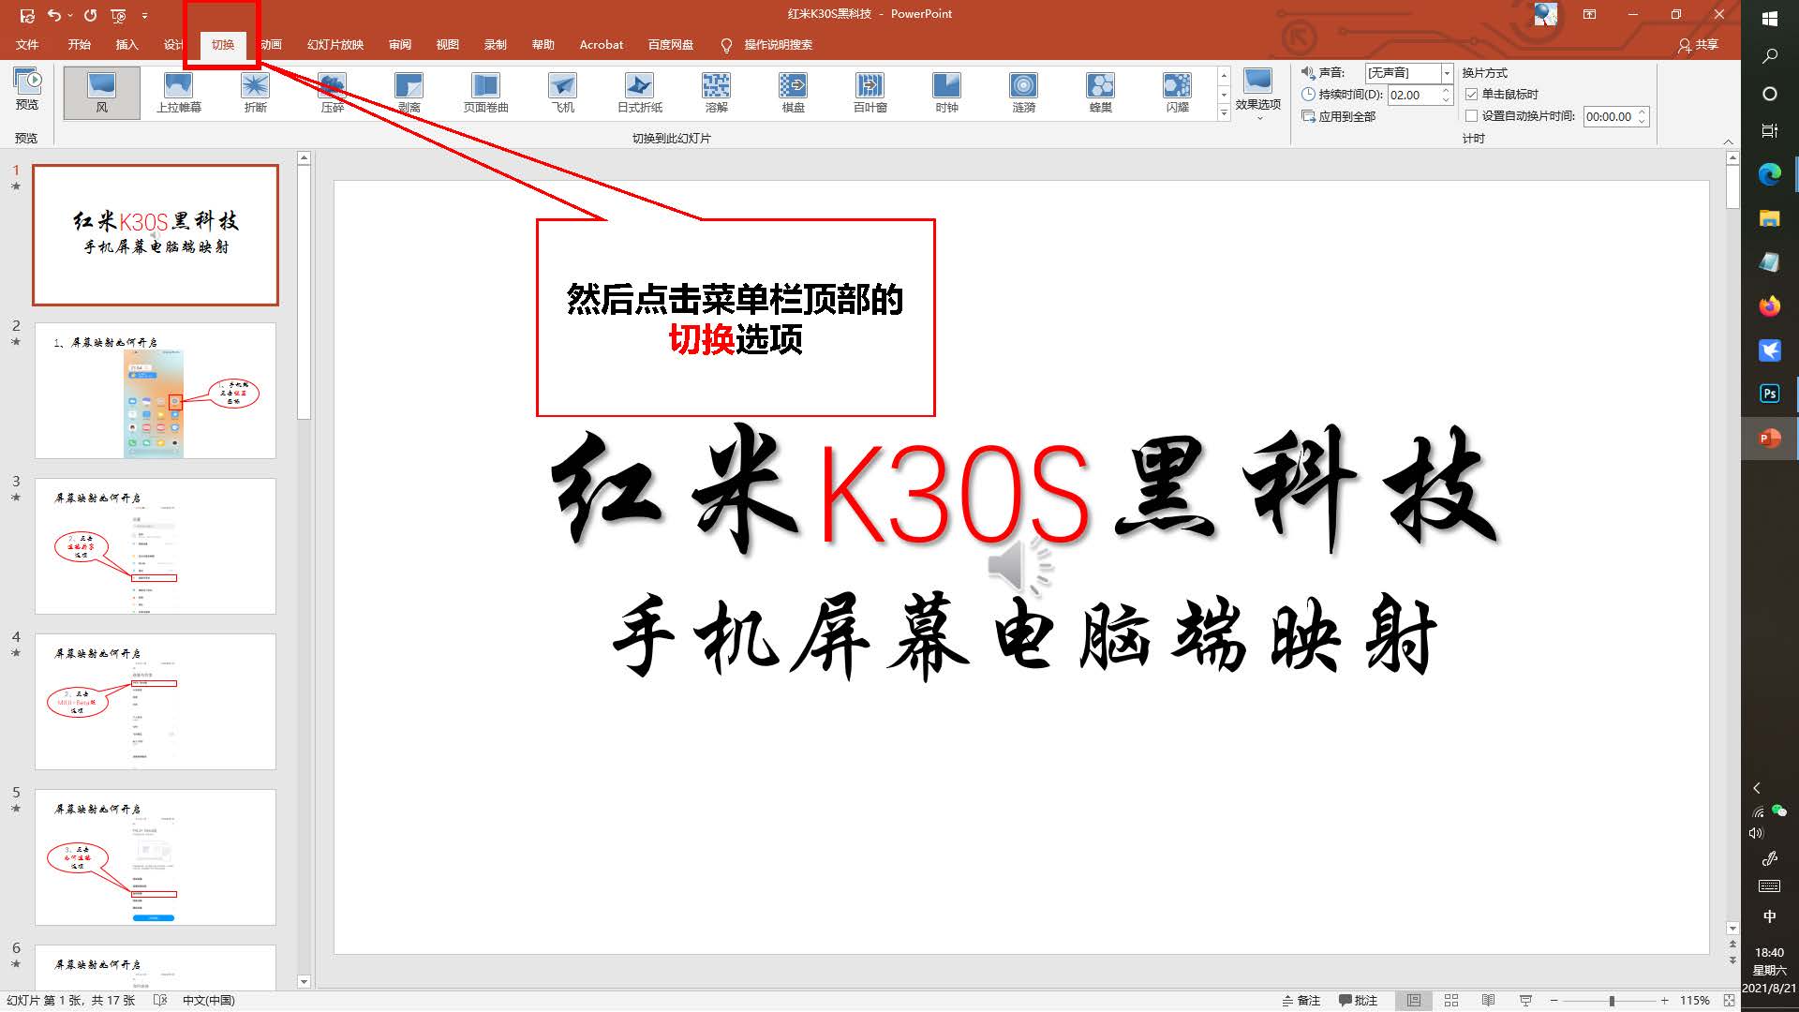Select the 页面卷曲 transition

485,93
